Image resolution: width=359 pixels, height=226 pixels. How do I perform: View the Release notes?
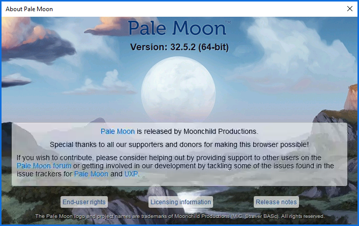276,202
